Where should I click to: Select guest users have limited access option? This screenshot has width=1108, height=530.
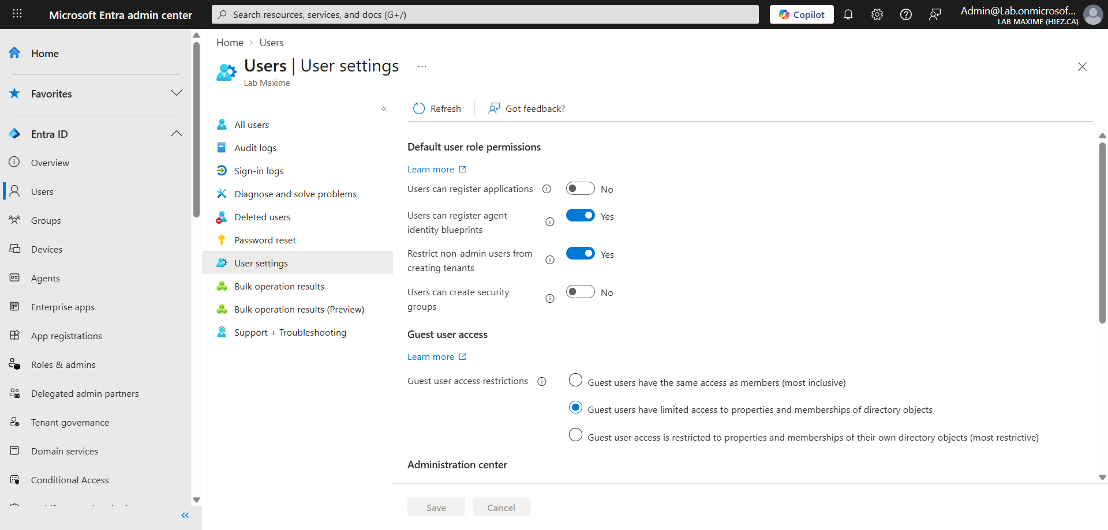[x=575, y=407]
